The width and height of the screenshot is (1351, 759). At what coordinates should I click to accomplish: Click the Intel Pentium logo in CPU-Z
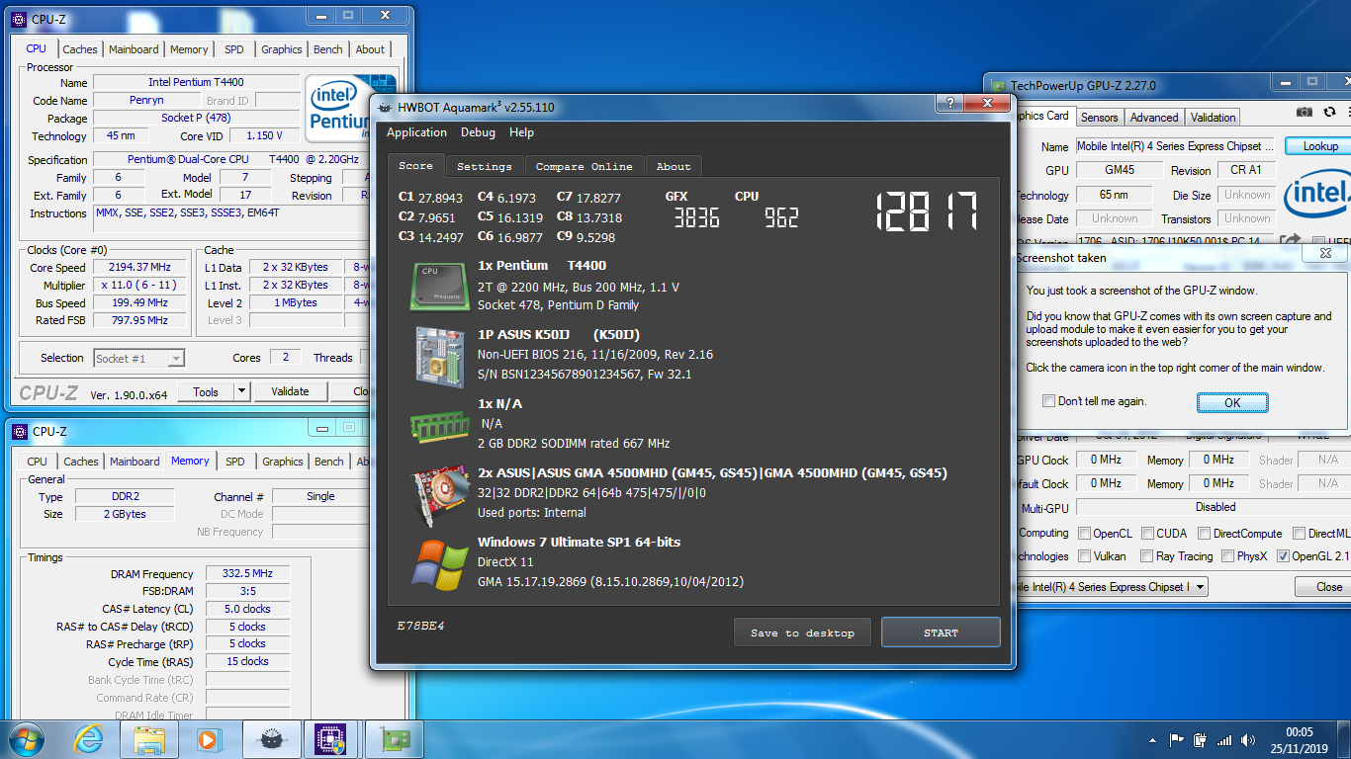tap(350, 107)
